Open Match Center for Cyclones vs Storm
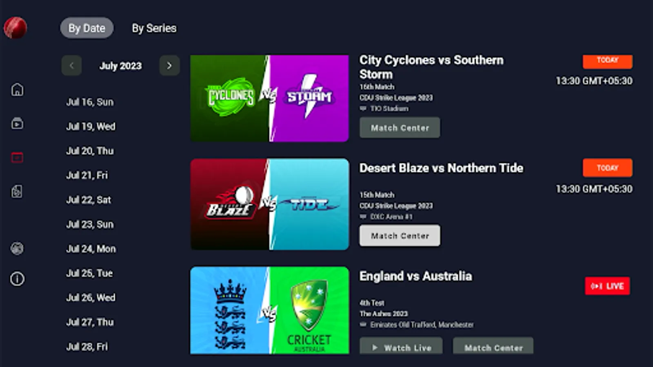The width and height of the screenshot is (653, 367). click(x=400, y=128)
